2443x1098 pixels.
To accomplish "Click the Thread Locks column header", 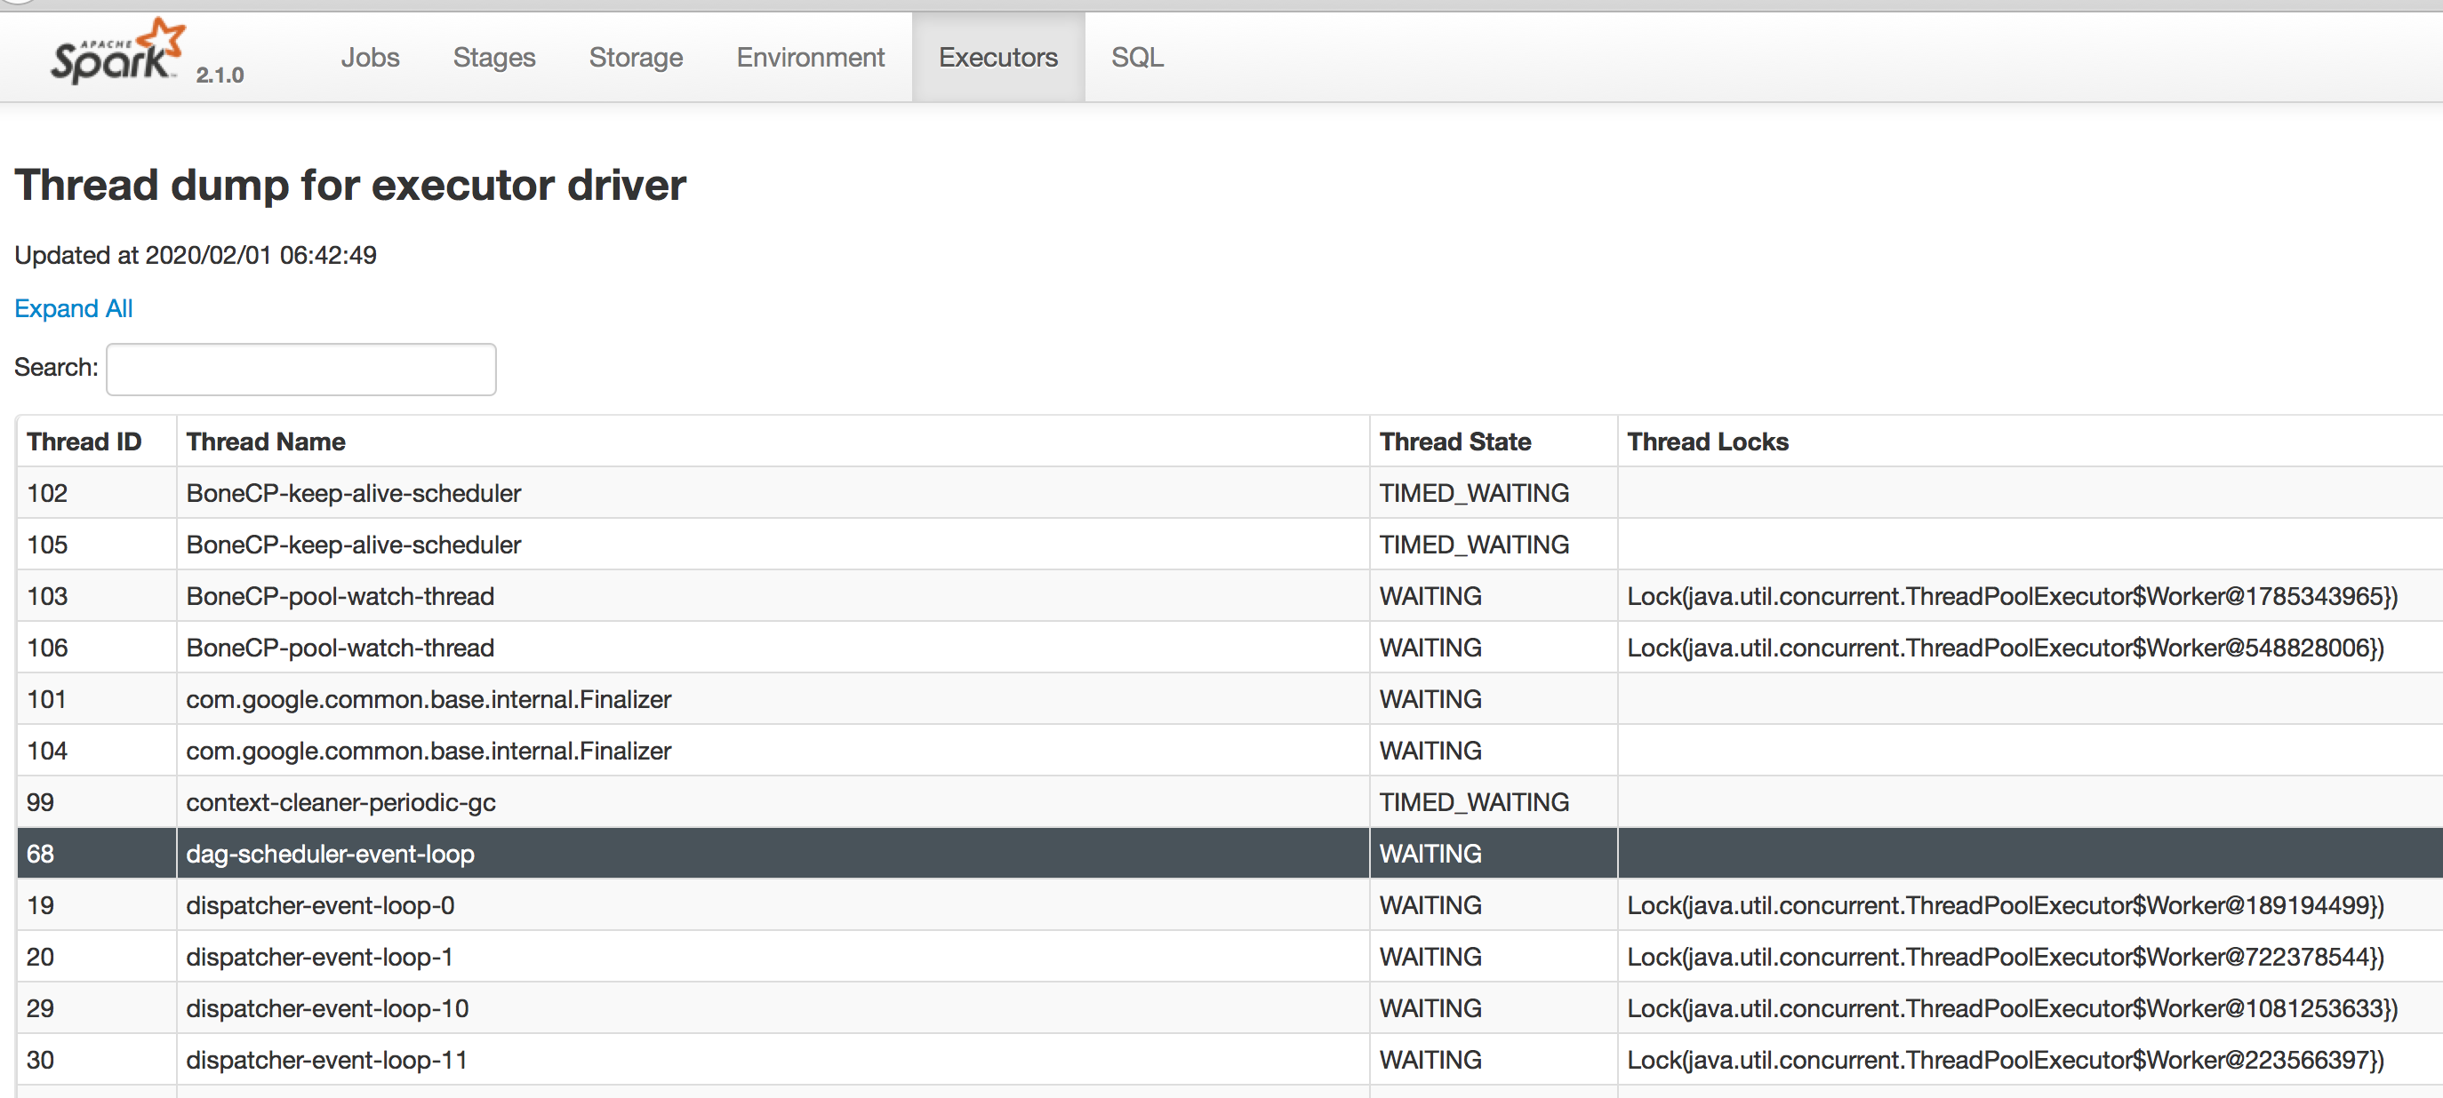I will coord(1707,442).
